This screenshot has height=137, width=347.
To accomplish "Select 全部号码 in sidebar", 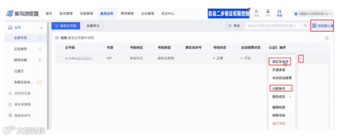I will click(20, 38).
